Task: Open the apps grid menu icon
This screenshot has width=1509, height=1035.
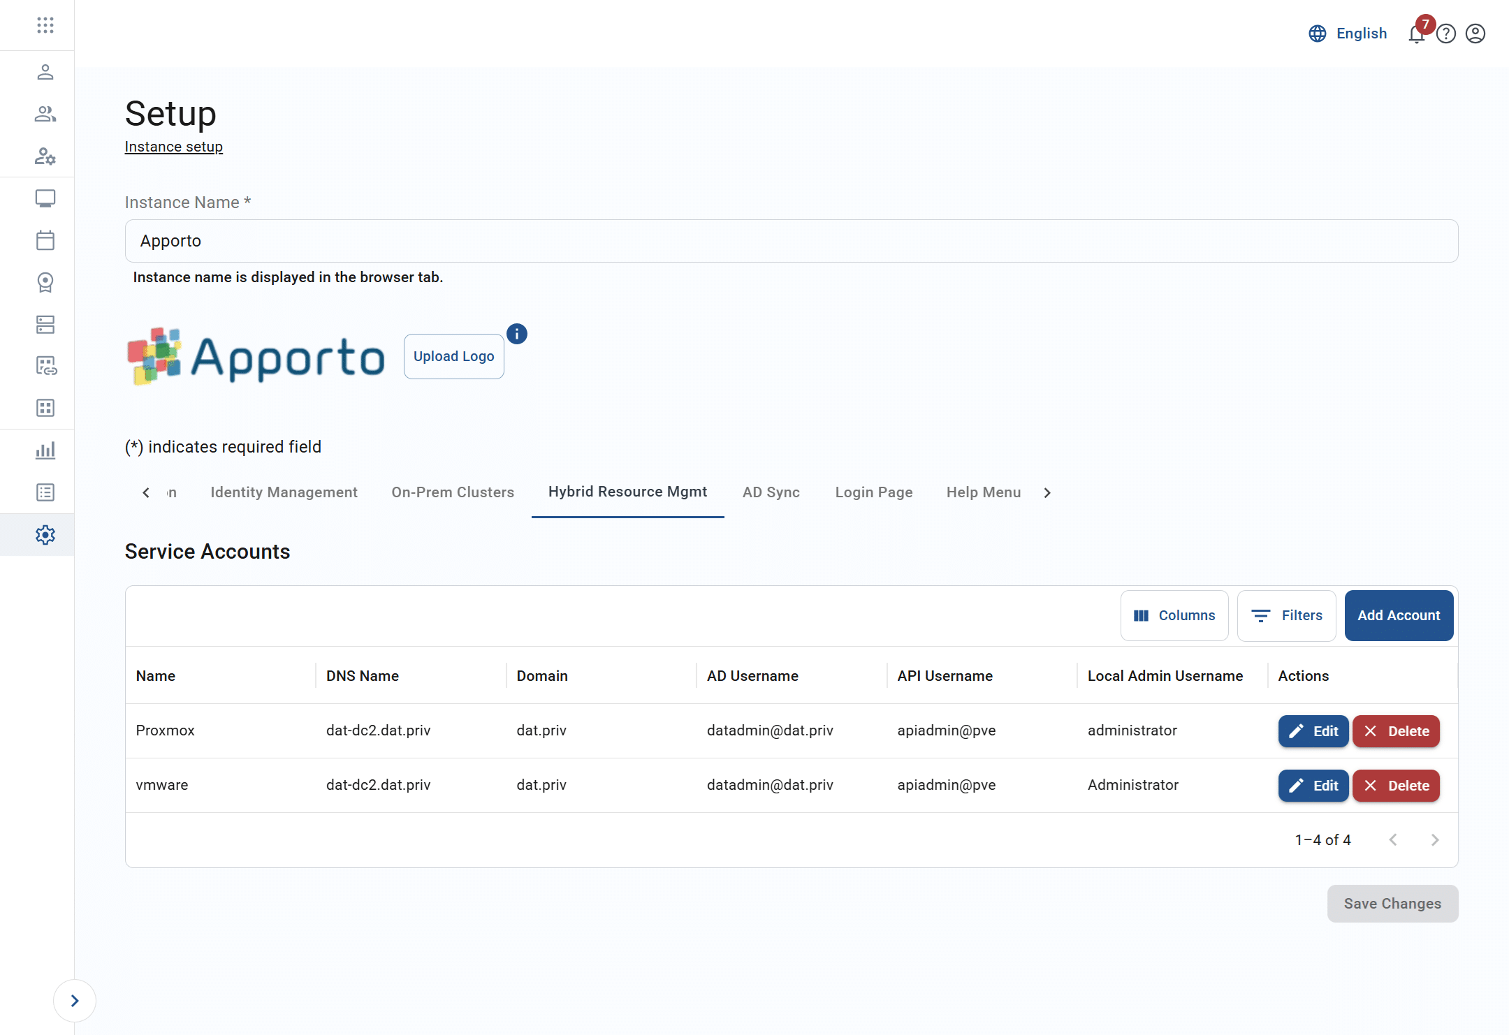Action: click(x=45, y=25)
